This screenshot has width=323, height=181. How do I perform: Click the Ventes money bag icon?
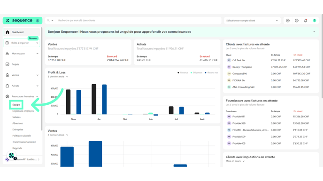7,75
